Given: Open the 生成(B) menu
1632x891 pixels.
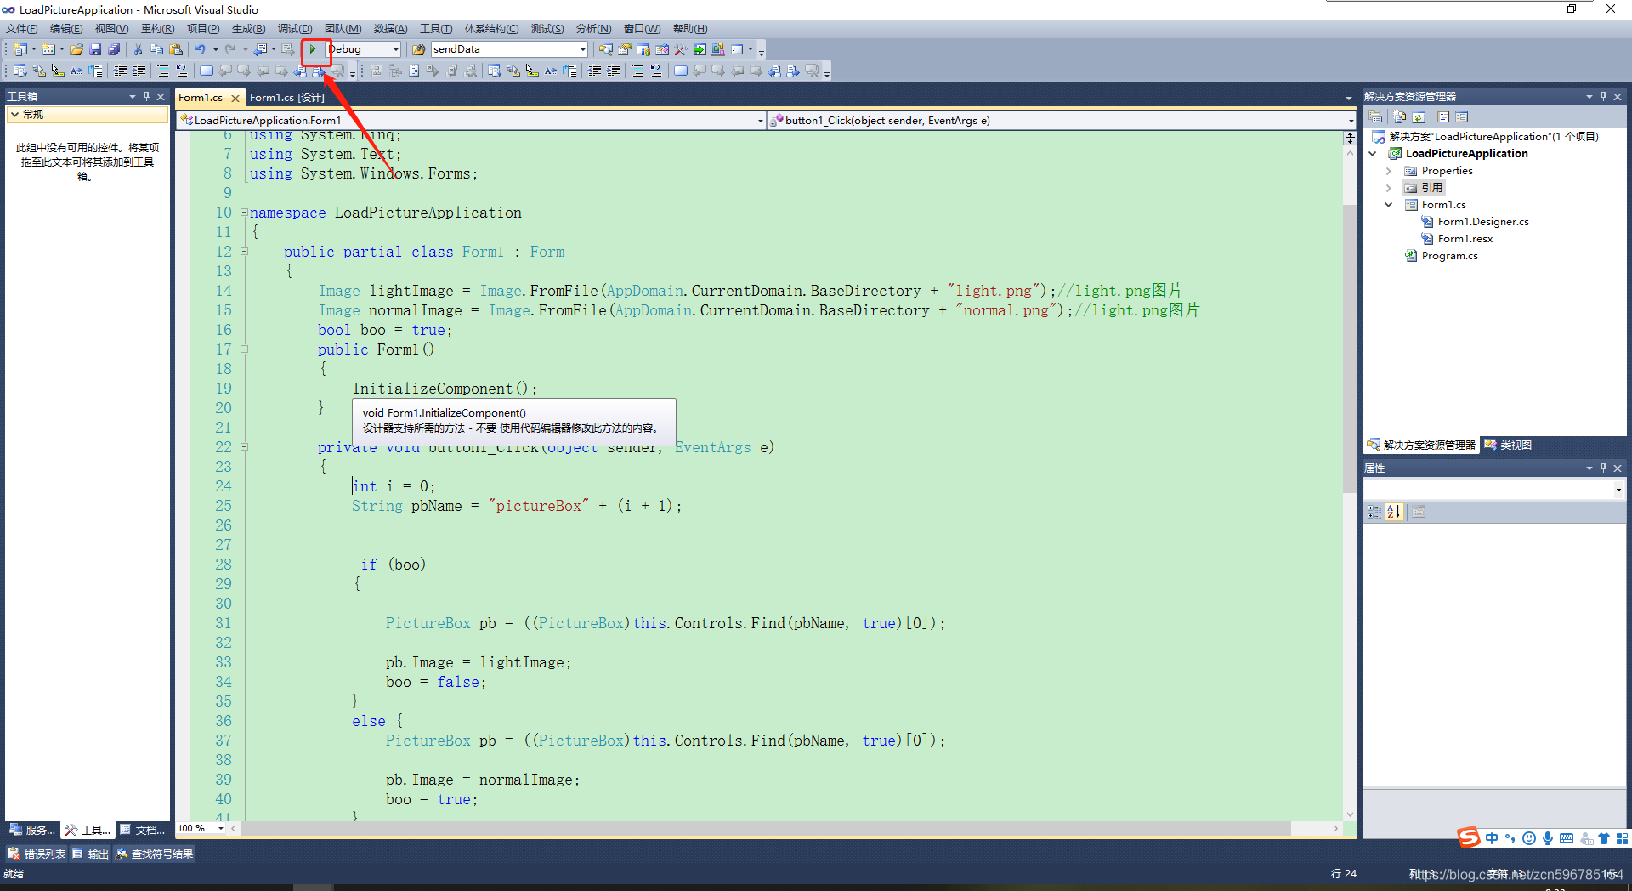Looking at the screenshot, I should [x=249, y=29].
